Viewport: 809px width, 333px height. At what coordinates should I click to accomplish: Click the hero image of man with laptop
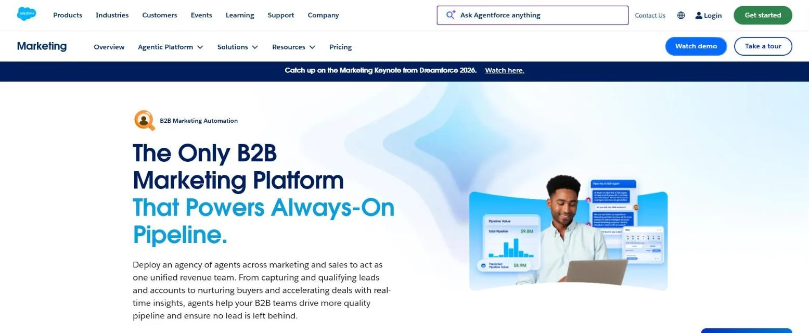coord(568,232)
